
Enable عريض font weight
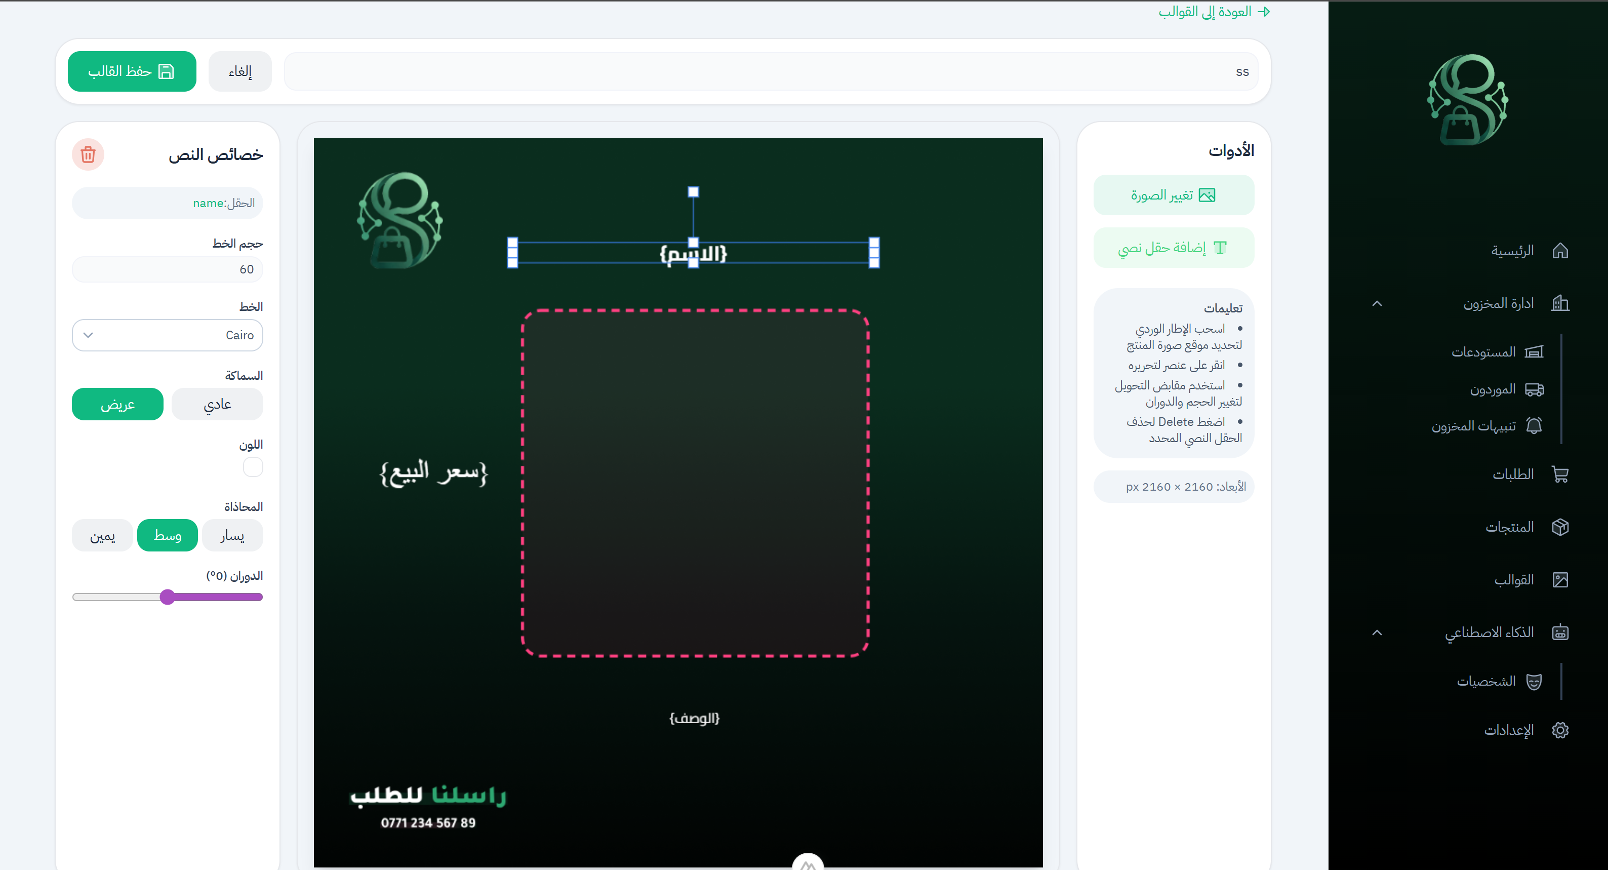tap(117, 404)
